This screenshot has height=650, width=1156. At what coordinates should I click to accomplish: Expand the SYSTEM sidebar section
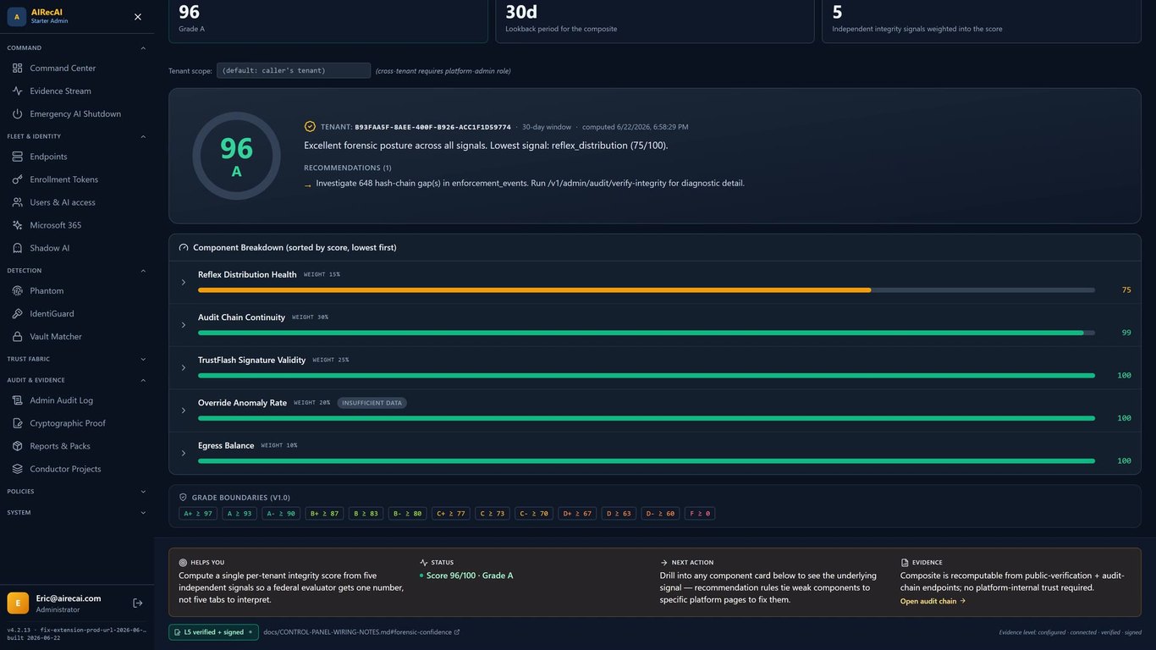143,512
